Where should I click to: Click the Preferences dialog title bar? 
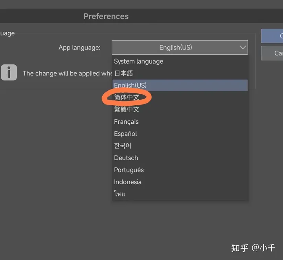coord(106,16)
